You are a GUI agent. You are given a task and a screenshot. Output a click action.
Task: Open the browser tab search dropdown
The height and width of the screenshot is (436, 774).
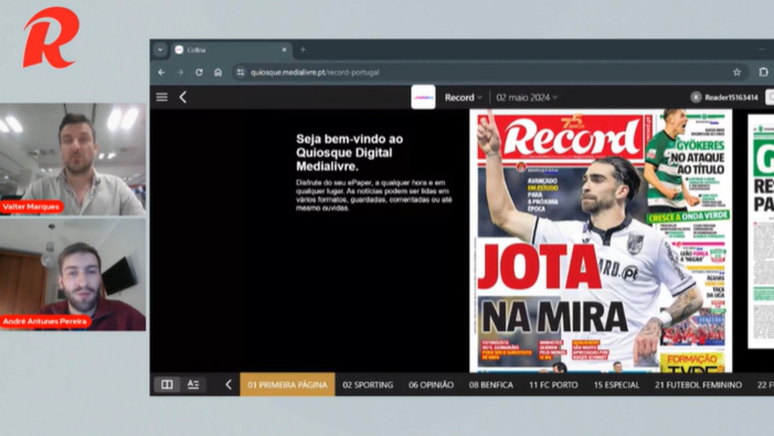point(160,50)
